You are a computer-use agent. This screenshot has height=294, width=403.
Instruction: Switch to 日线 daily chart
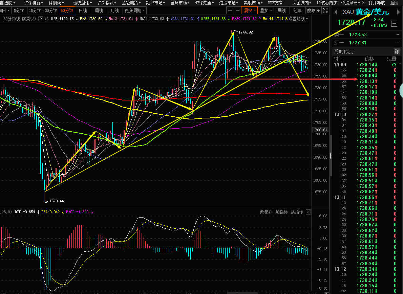83,10
